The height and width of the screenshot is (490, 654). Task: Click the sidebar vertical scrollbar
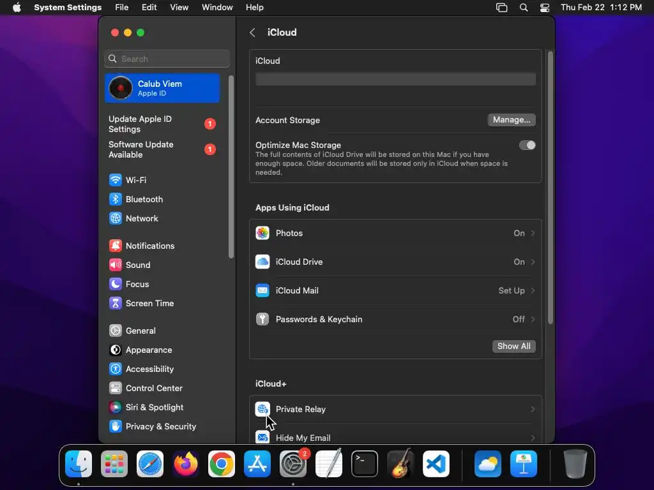(x=231, y=167)
